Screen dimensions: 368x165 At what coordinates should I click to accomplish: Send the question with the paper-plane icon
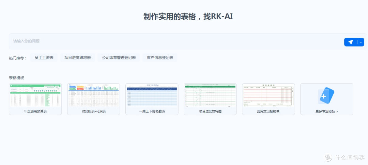[x=350, y=42]
